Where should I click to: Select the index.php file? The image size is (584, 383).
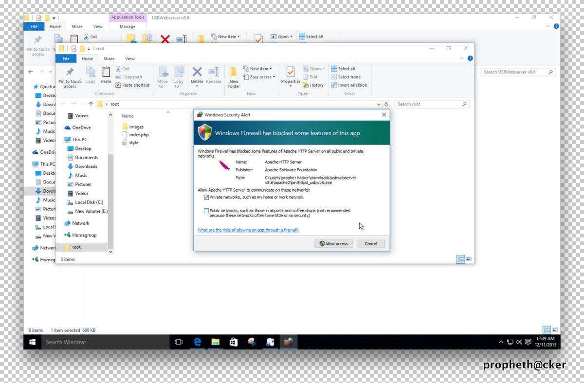click(x=135, y=135)
